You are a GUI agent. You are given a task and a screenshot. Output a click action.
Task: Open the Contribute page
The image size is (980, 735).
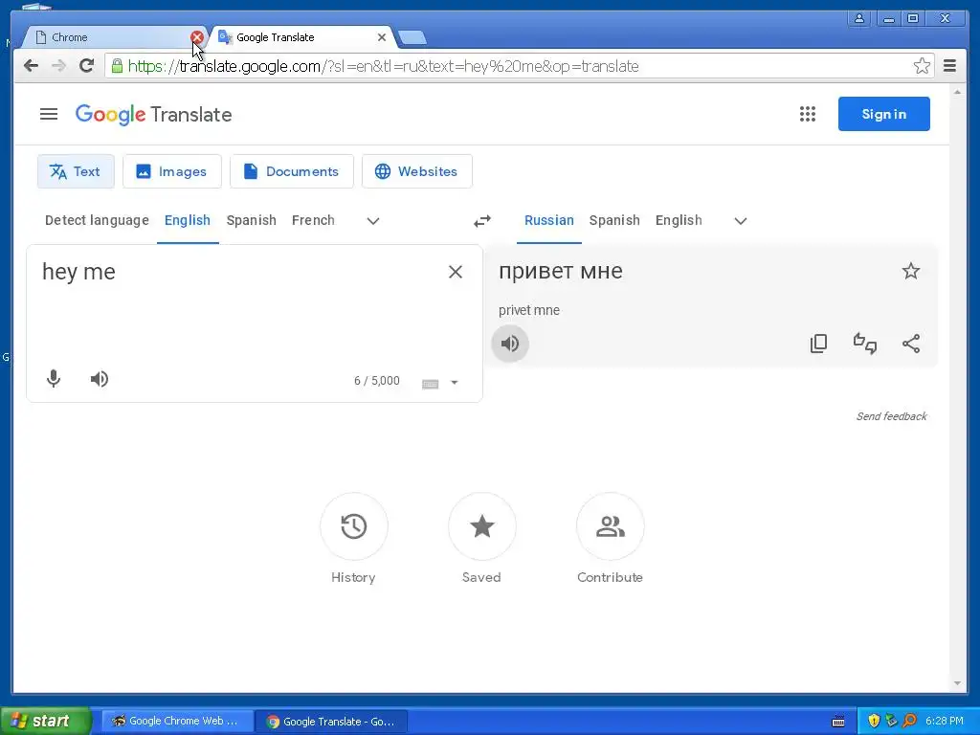(610, 526)
